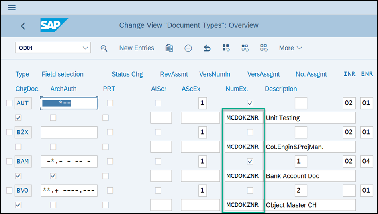Viewport: 378px width, 214px height.
Task: Click the Select All icon in toolbar
Action: click(x=226, y=48)
